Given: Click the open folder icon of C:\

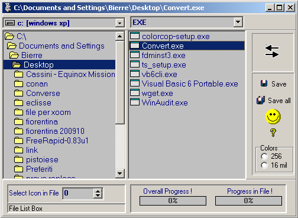Looking at the screenshot, I should tap(9, 36).
